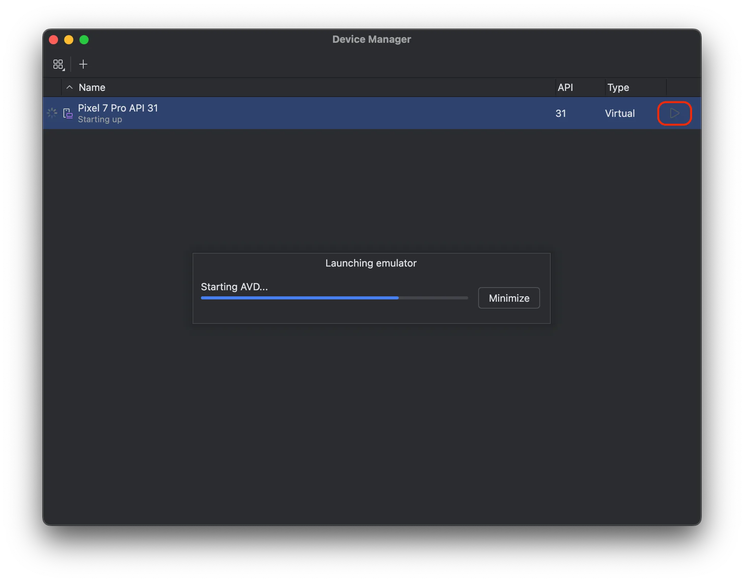This screenshot has height=582, width=744.
Task: Click the Launching emulator dialog title
Action: tap(371, 263)
